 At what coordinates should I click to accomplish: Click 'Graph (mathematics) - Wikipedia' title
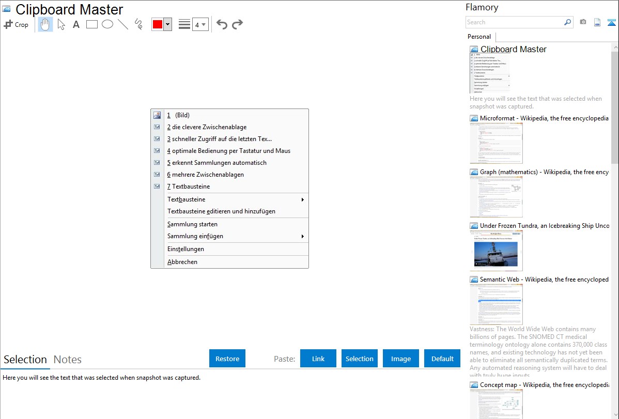[x=544, y=172]
